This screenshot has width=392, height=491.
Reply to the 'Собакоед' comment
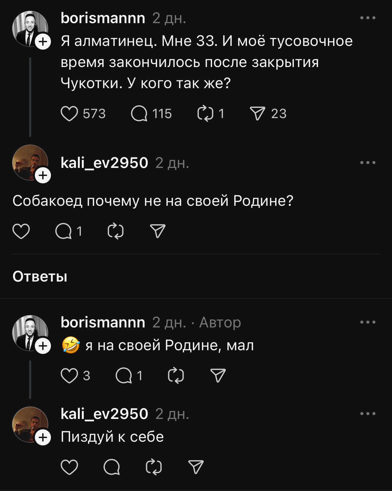click(x=64, y=231)
